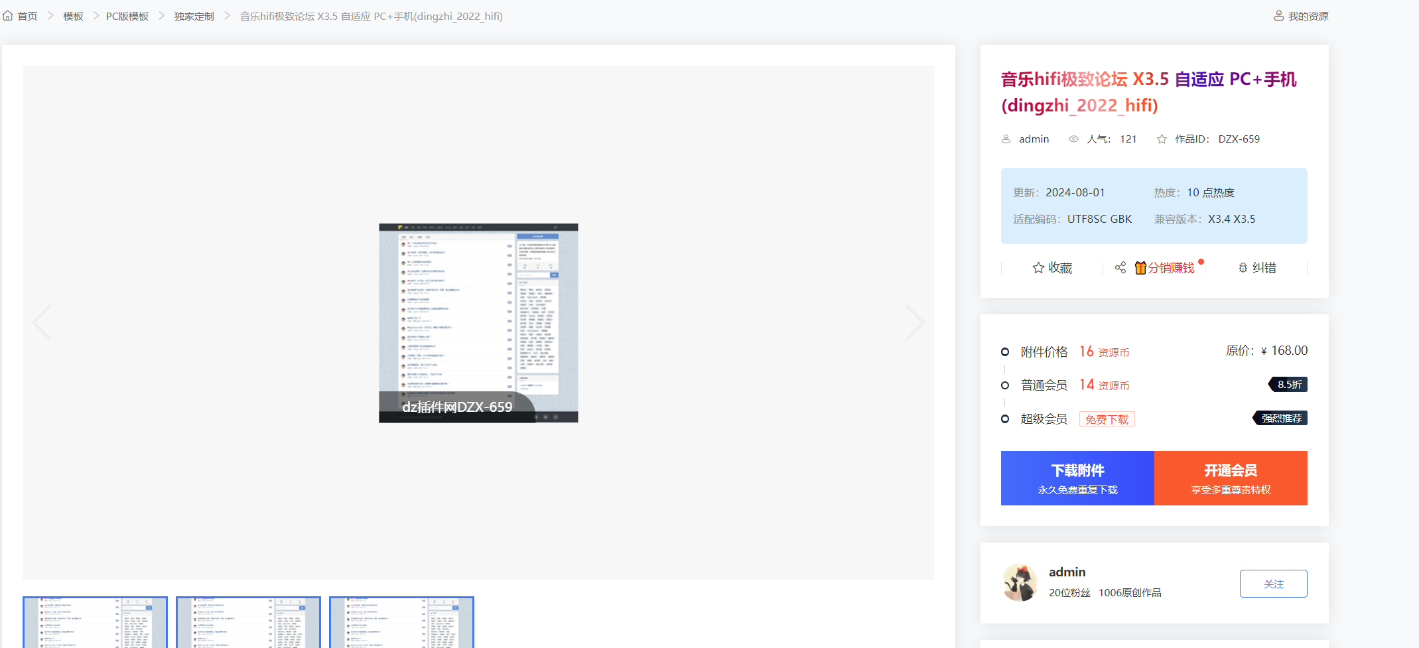
Task: Select the second preview thumbnail
Action: pyautogui.click(x=248, y=622)
